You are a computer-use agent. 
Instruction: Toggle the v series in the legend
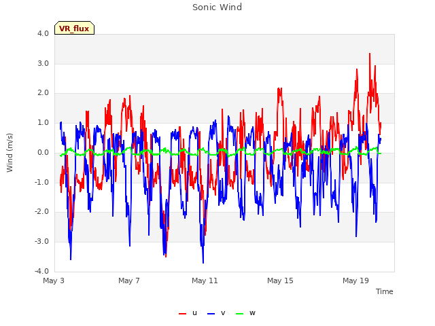click(216, 313)
